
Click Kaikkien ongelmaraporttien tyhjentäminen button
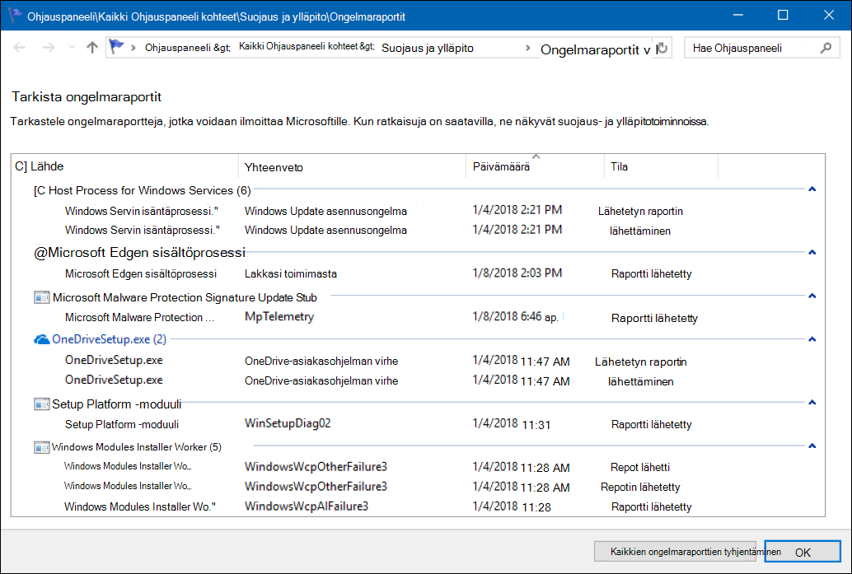[677, 552]
